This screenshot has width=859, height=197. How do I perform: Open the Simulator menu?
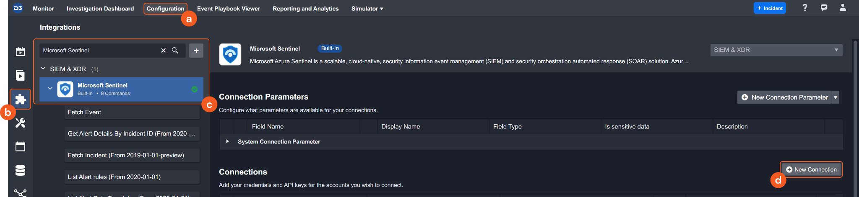click(367, 8)
